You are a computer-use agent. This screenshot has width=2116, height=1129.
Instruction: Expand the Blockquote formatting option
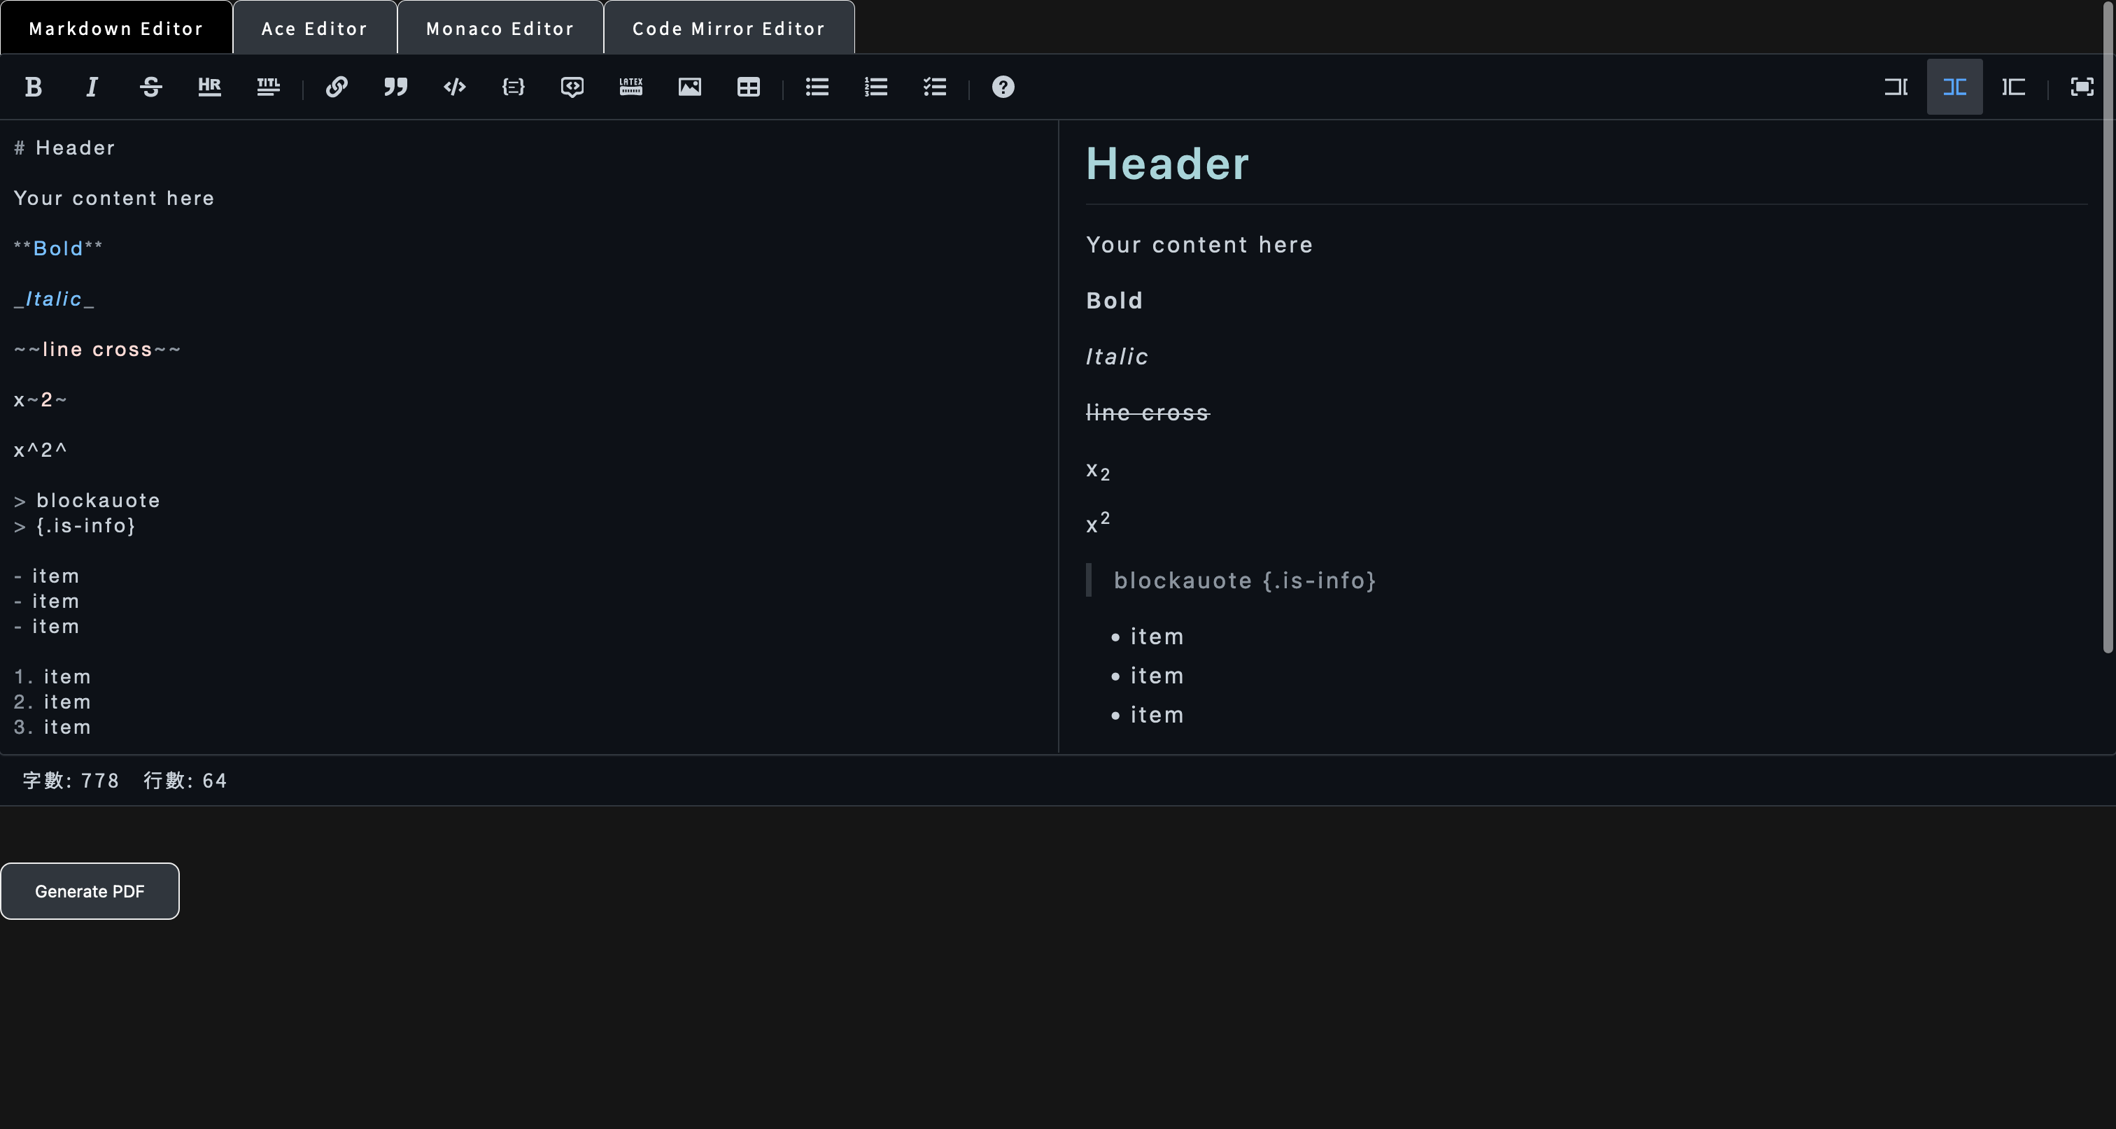pos(396,87)
